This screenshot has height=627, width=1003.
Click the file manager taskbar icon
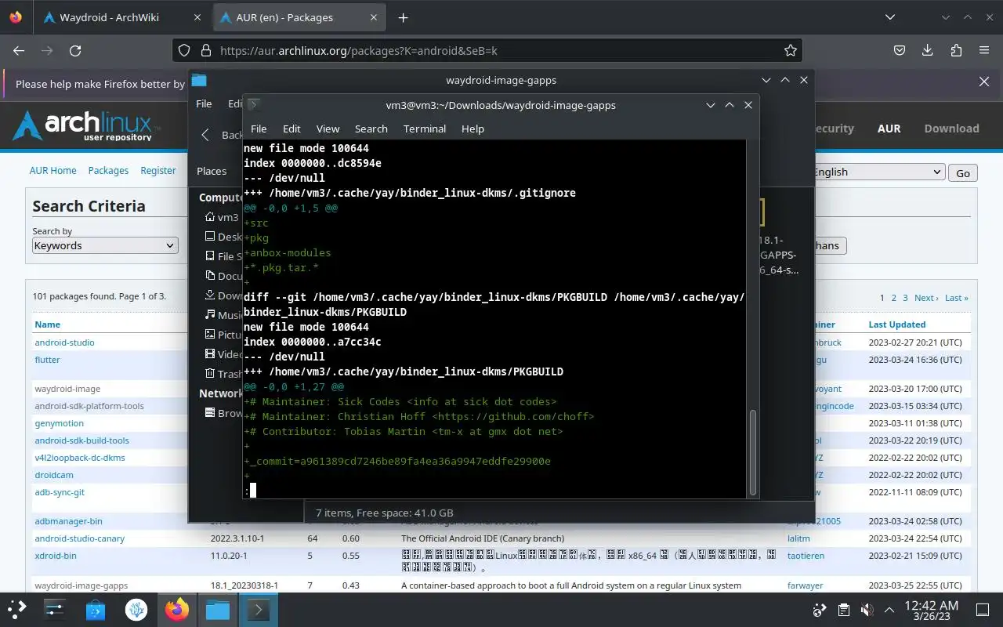(x=218, y=609)
